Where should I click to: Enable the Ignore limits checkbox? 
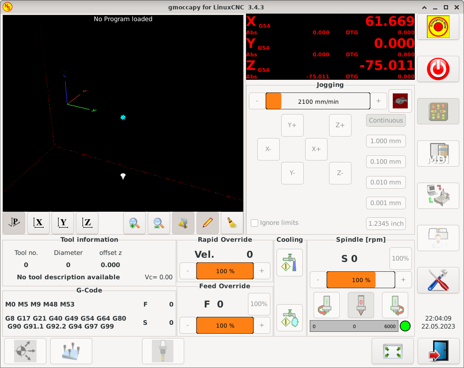254,223
